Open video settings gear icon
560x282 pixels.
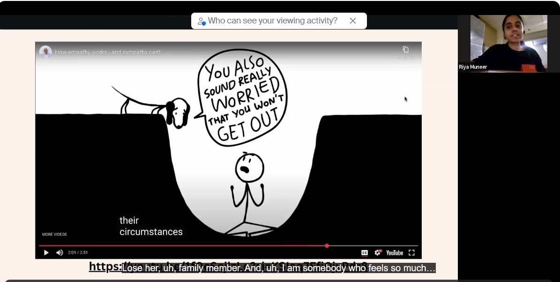point(377,252)
